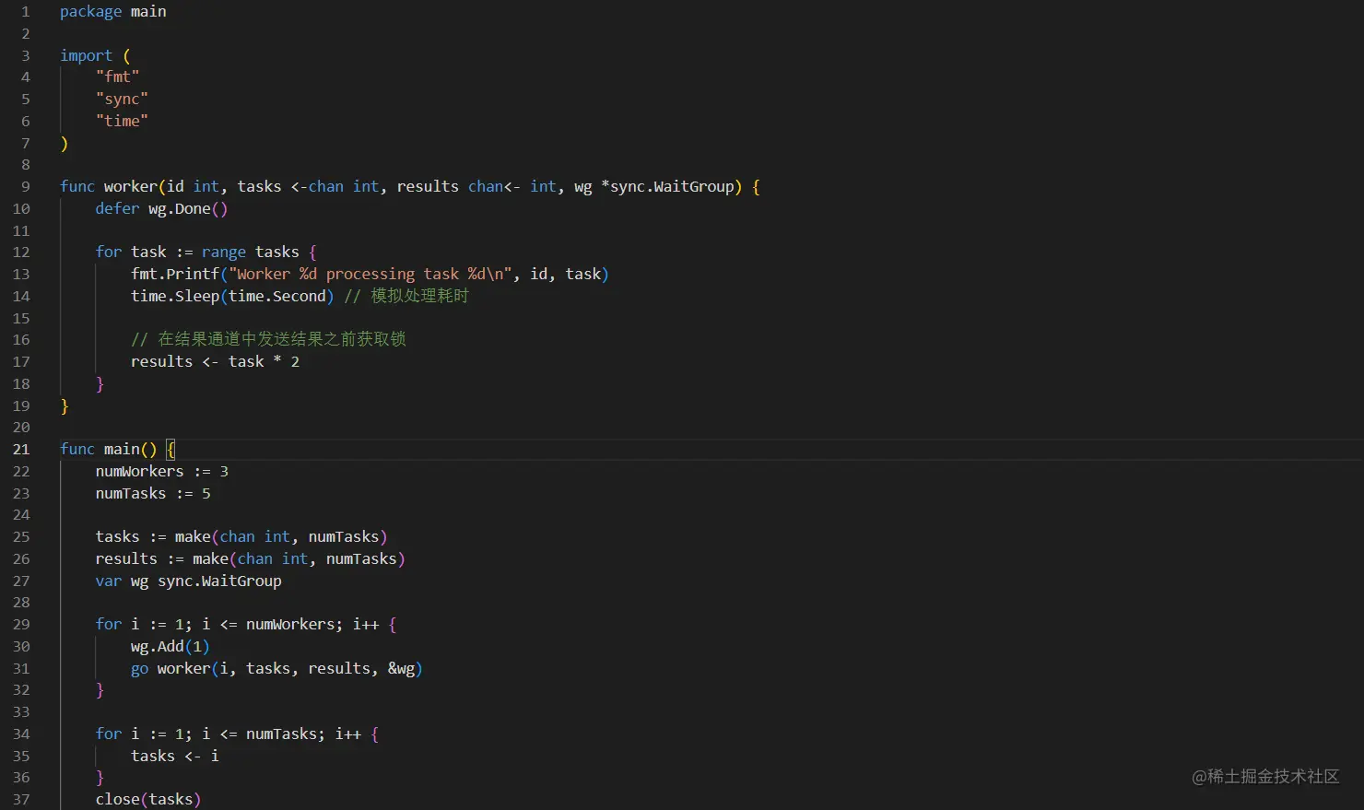The height and width of the screenshot is (810, 1364).
Task: Click line number 29 in the gutter
Action: [x=21, y=625]
